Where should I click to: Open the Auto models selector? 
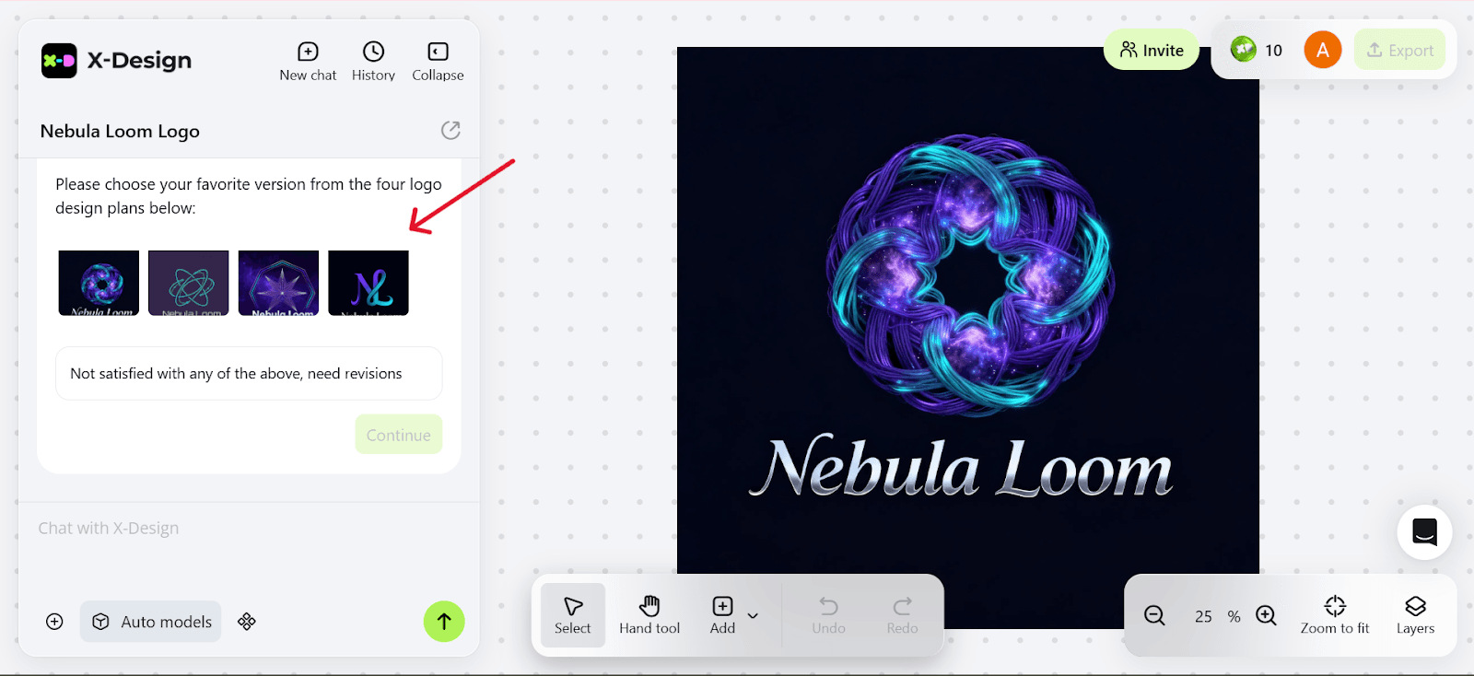[x=151, y=622]
